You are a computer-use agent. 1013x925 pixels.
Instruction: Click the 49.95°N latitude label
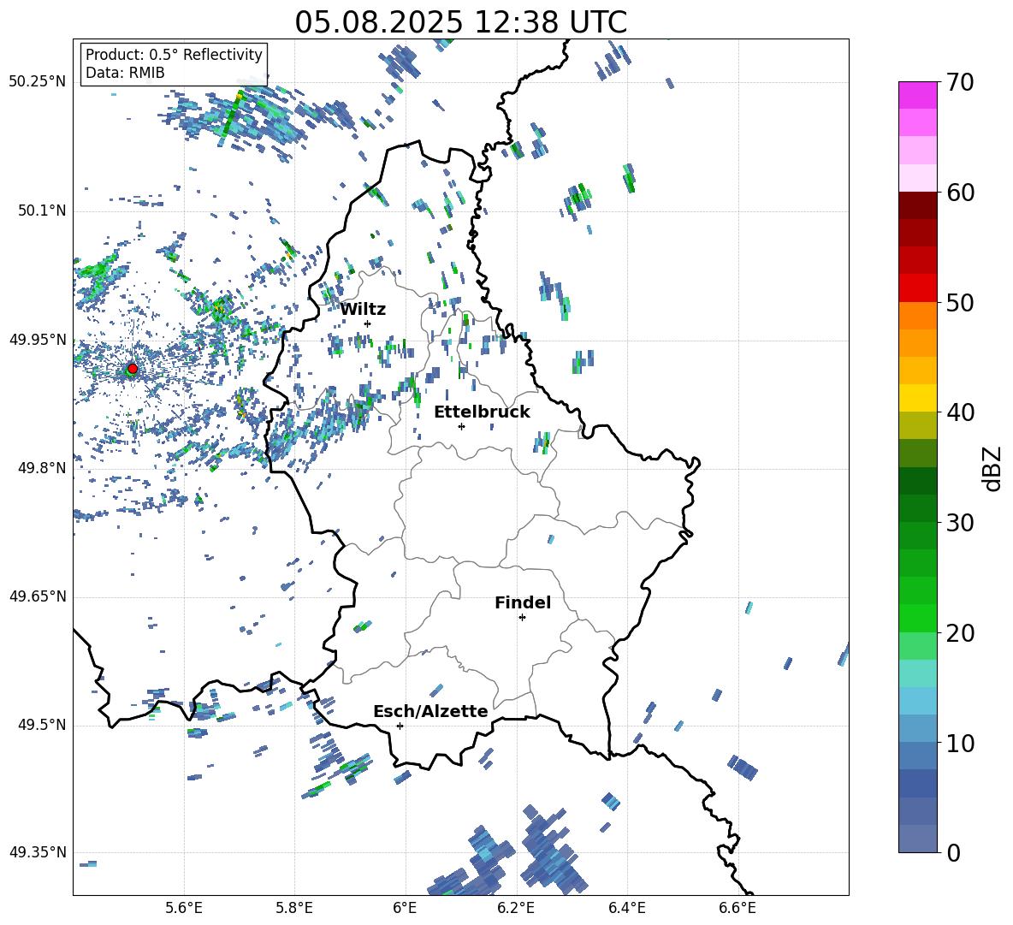(x=38, y=340)
